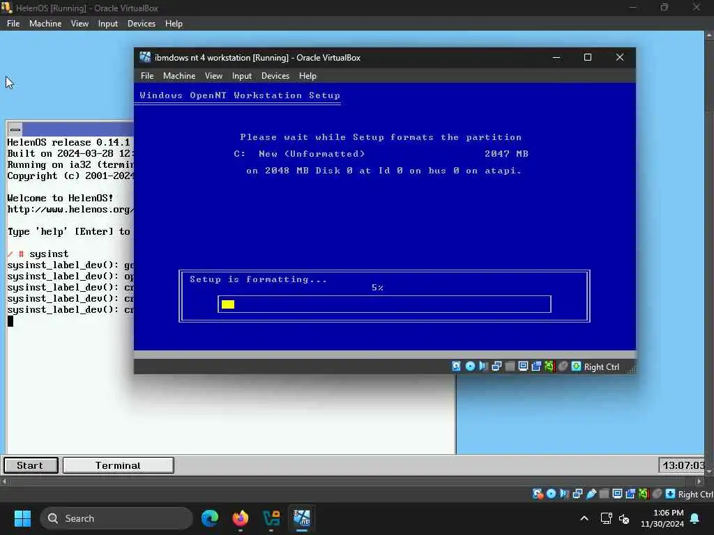Click HelenOS horizontal scroll right arrow
This screenshot has height=535, width=714.
coord(700,481)
